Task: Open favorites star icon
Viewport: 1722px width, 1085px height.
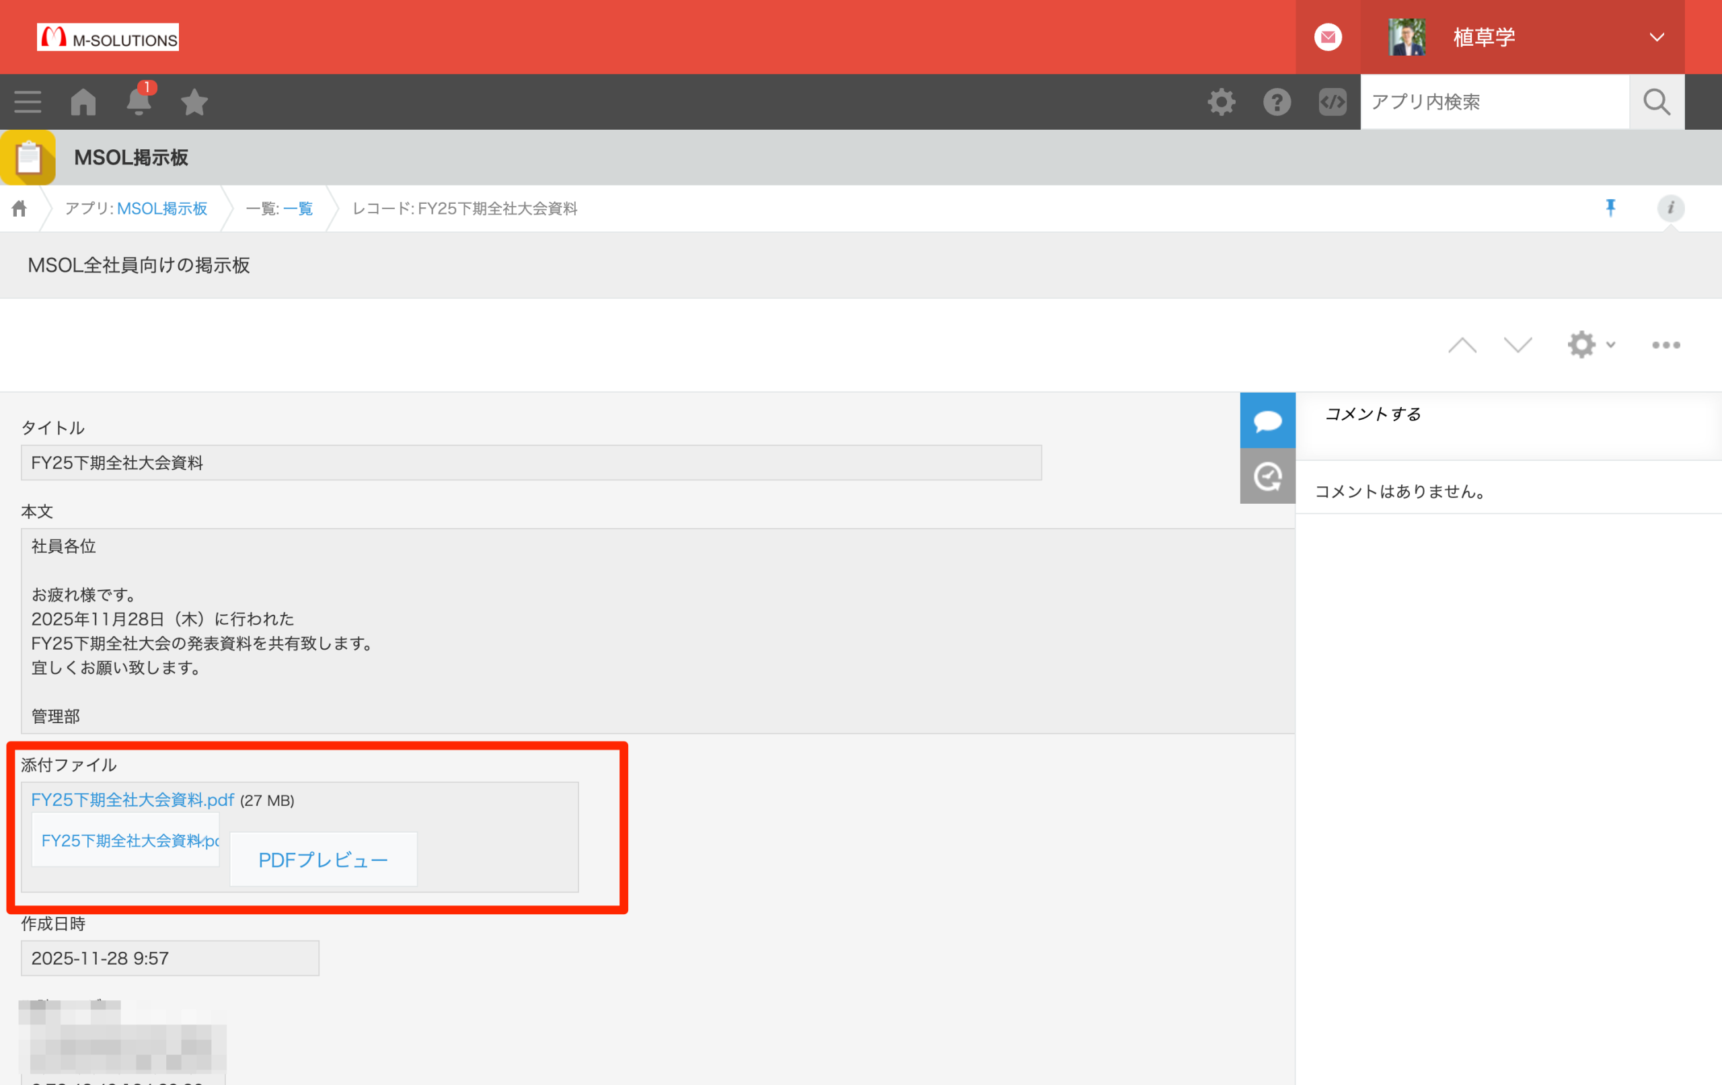Action: click(x=194, y=102)
